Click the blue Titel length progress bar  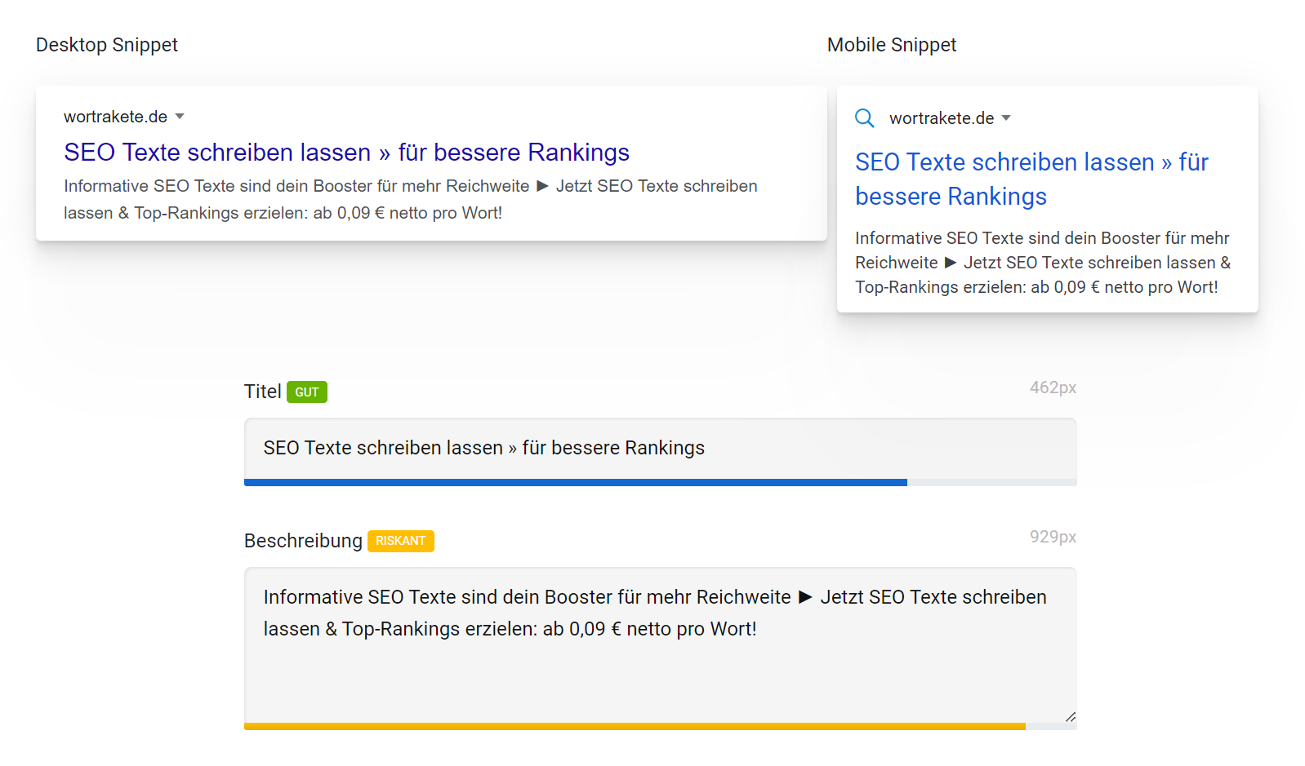click(576, 483)
